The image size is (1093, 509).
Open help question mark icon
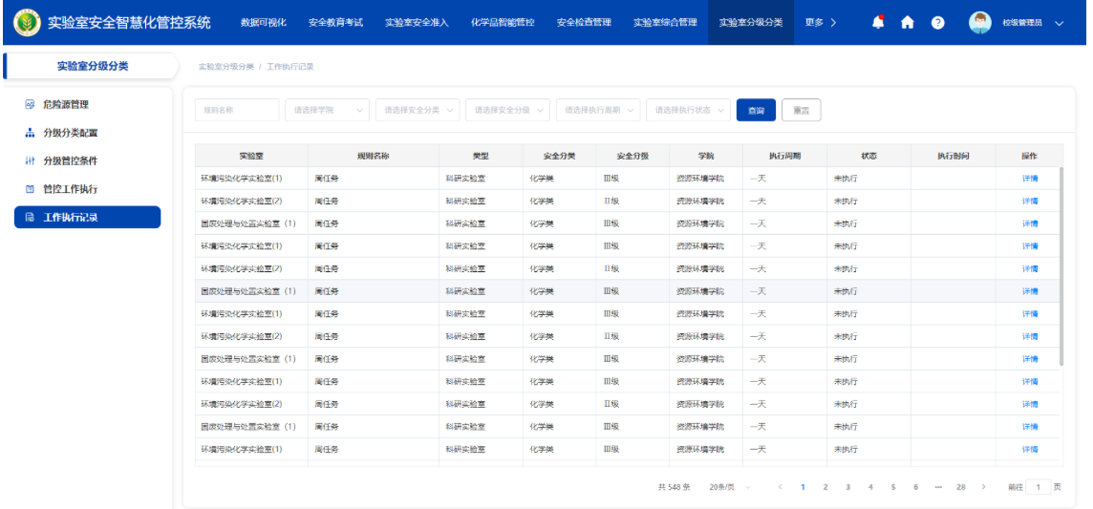(937, 22)
